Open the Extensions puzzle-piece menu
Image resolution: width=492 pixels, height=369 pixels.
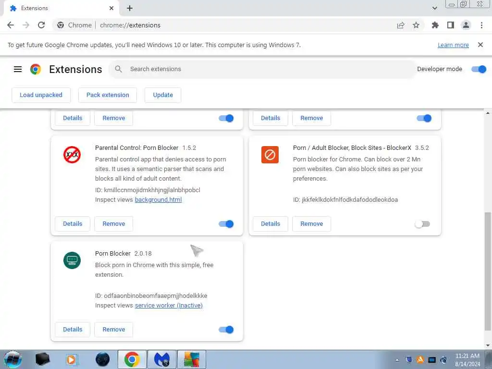point(435,25)
